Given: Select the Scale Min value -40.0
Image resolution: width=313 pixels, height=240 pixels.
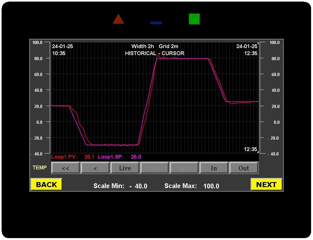Looking at the screenshot, I should [x=138, y=186].
